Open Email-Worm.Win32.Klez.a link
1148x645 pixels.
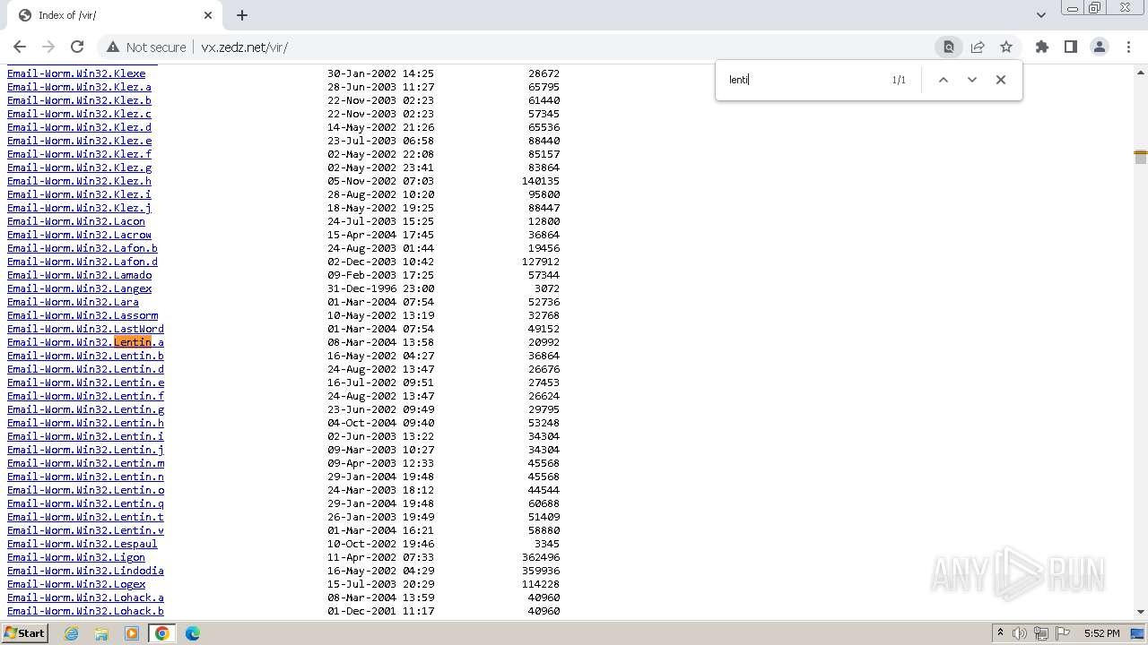(79, 87)
